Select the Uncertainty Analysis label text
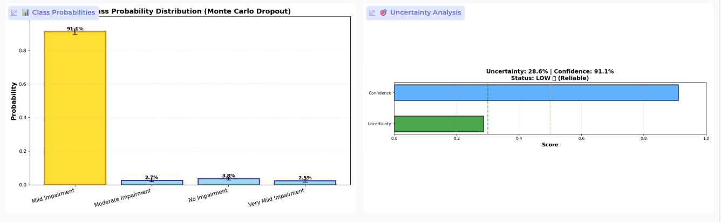Viewport: 721px width, 222px height. [x=425, y=13]
